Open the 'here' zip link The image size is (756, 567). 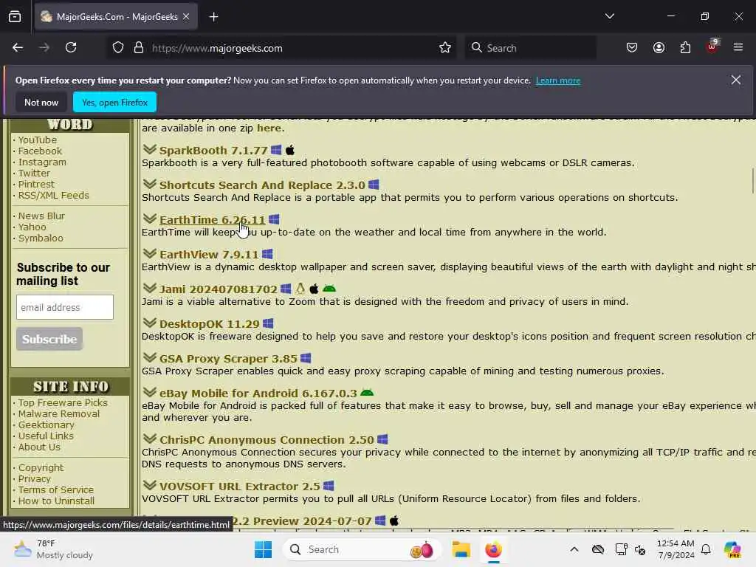pos(269,128)
